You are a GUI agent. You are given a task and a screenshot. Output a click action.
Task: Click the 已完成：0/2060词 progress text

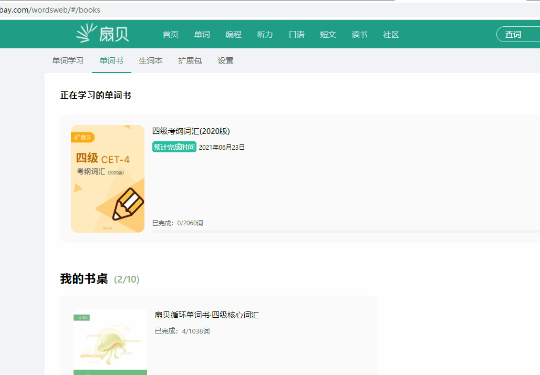pos(178,223)
